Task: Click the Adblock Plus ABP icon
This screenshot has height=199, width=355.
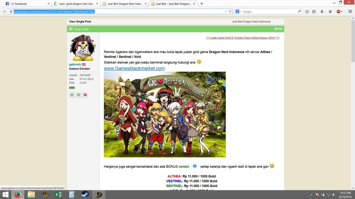Action: 338,12
